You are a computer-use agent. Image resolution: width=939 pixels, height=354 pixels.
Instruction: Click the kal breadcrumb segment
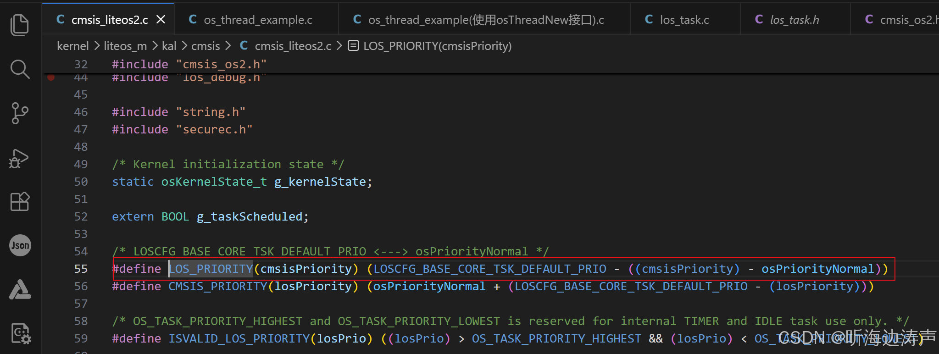[x=169, y=46]
